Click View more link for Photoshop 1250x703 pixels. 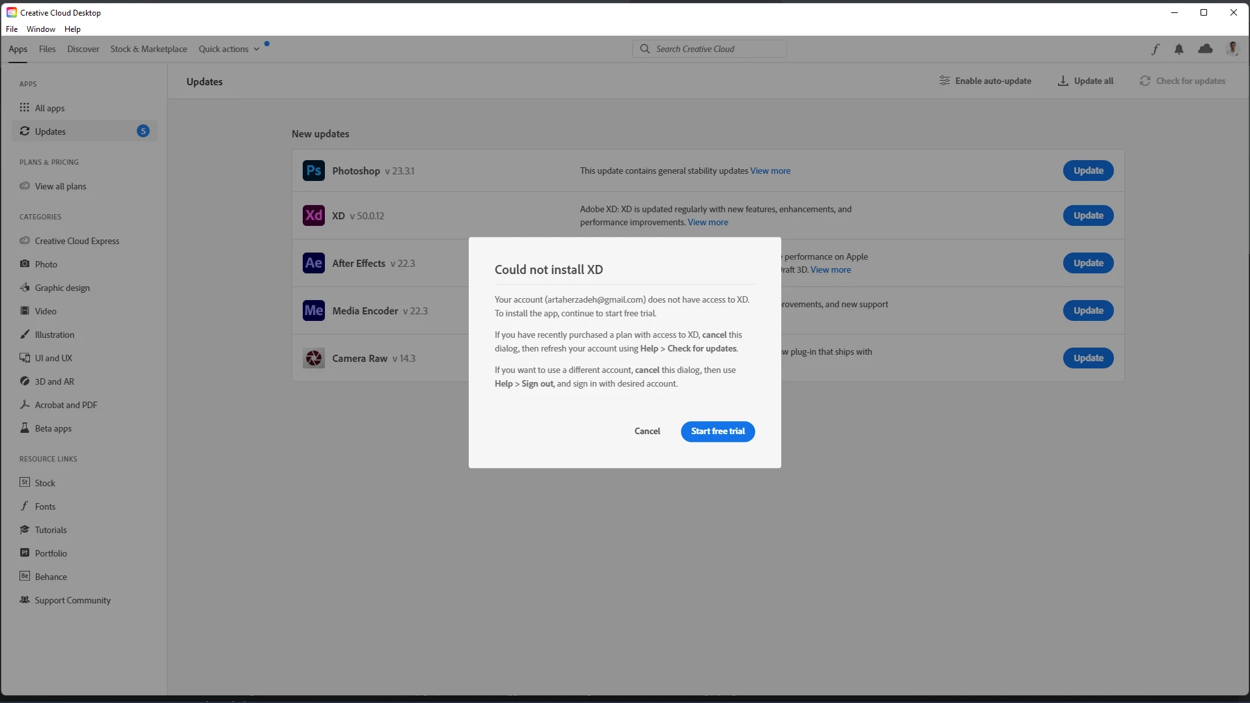(x=770, y=171)
